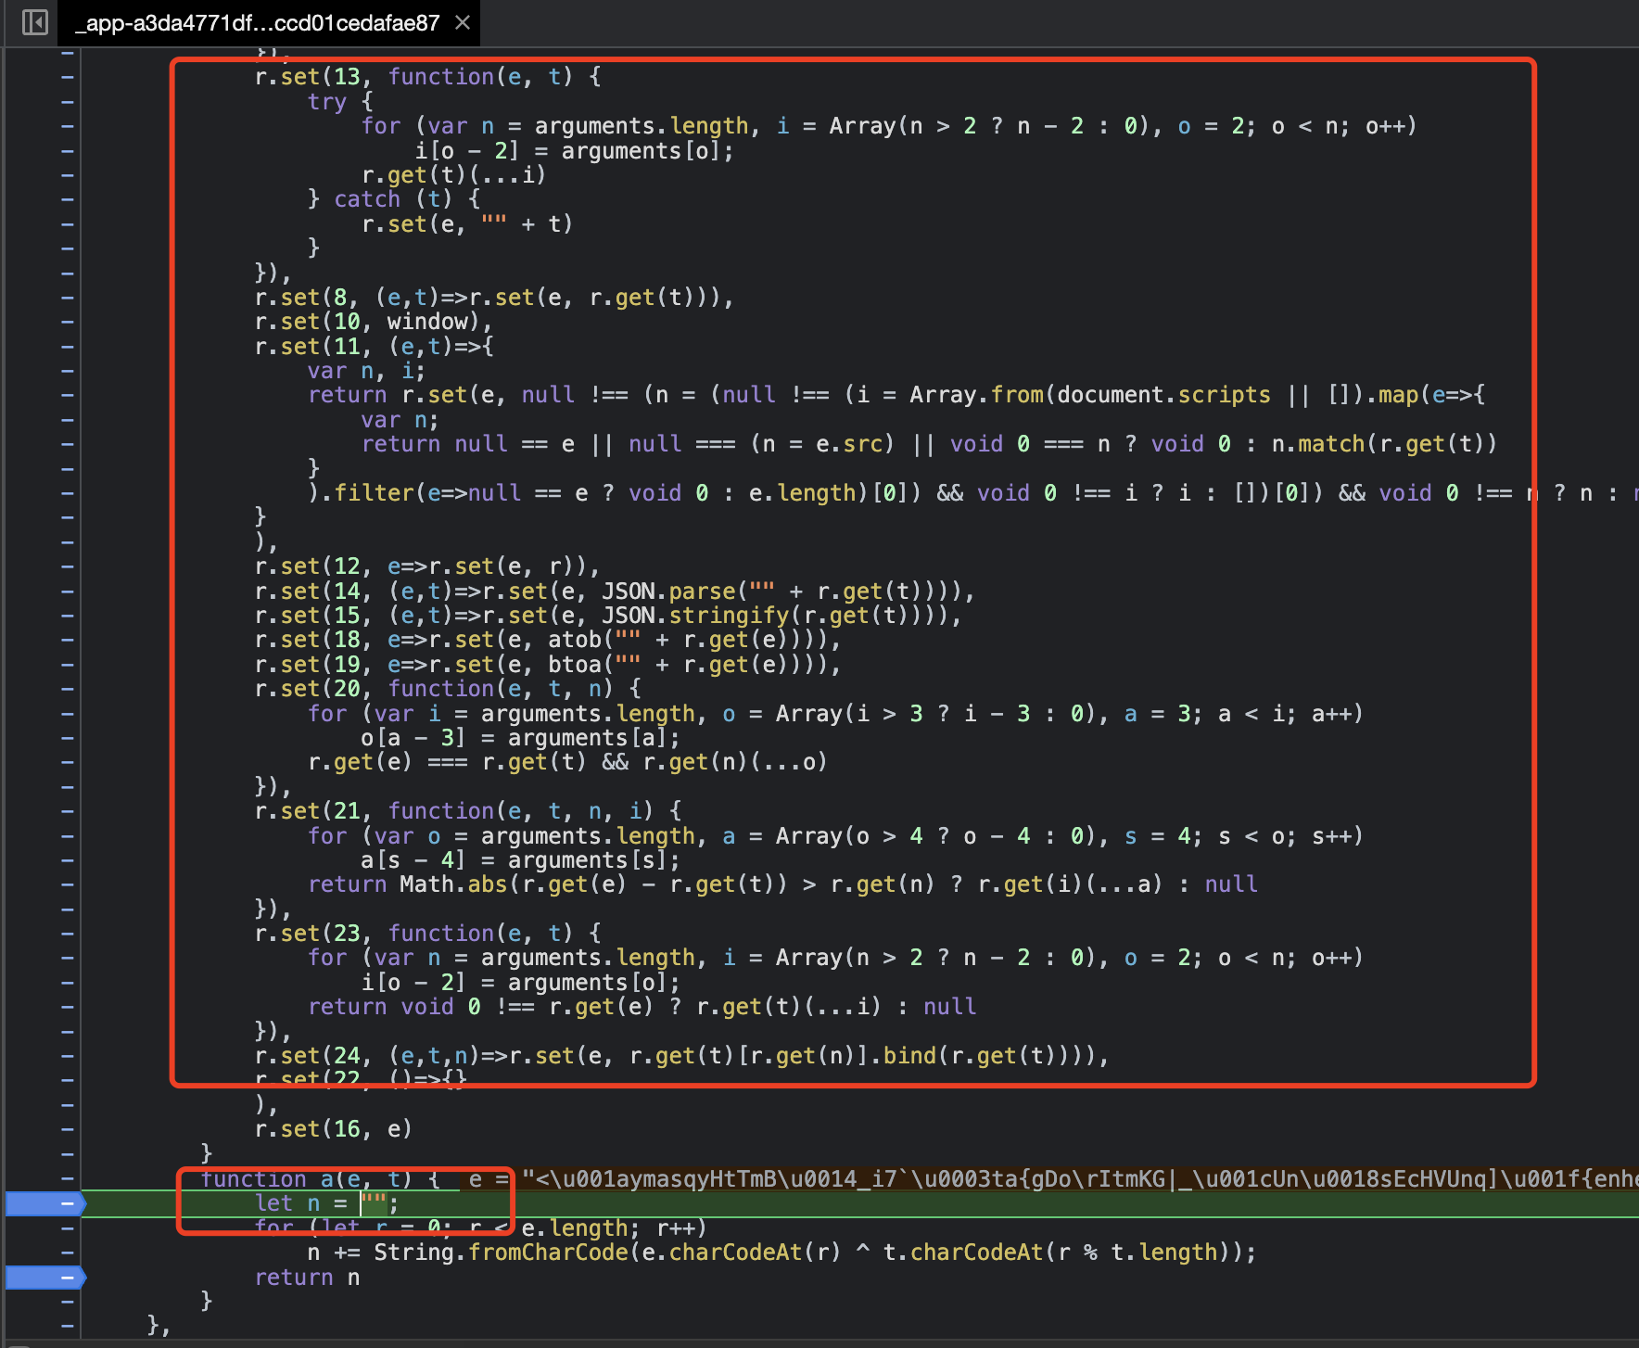Set breakpoint in gutter beside r.set(16, e)
The width and height of the screenshot is (1639, 1348).
(67, 1129)
